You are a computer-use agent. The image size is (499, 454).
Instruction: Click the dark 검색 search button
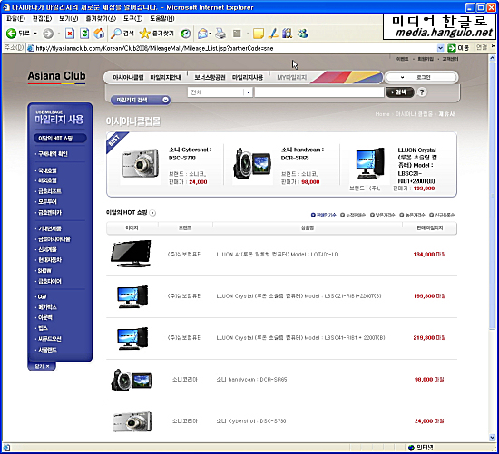click(x=400, y=92)
